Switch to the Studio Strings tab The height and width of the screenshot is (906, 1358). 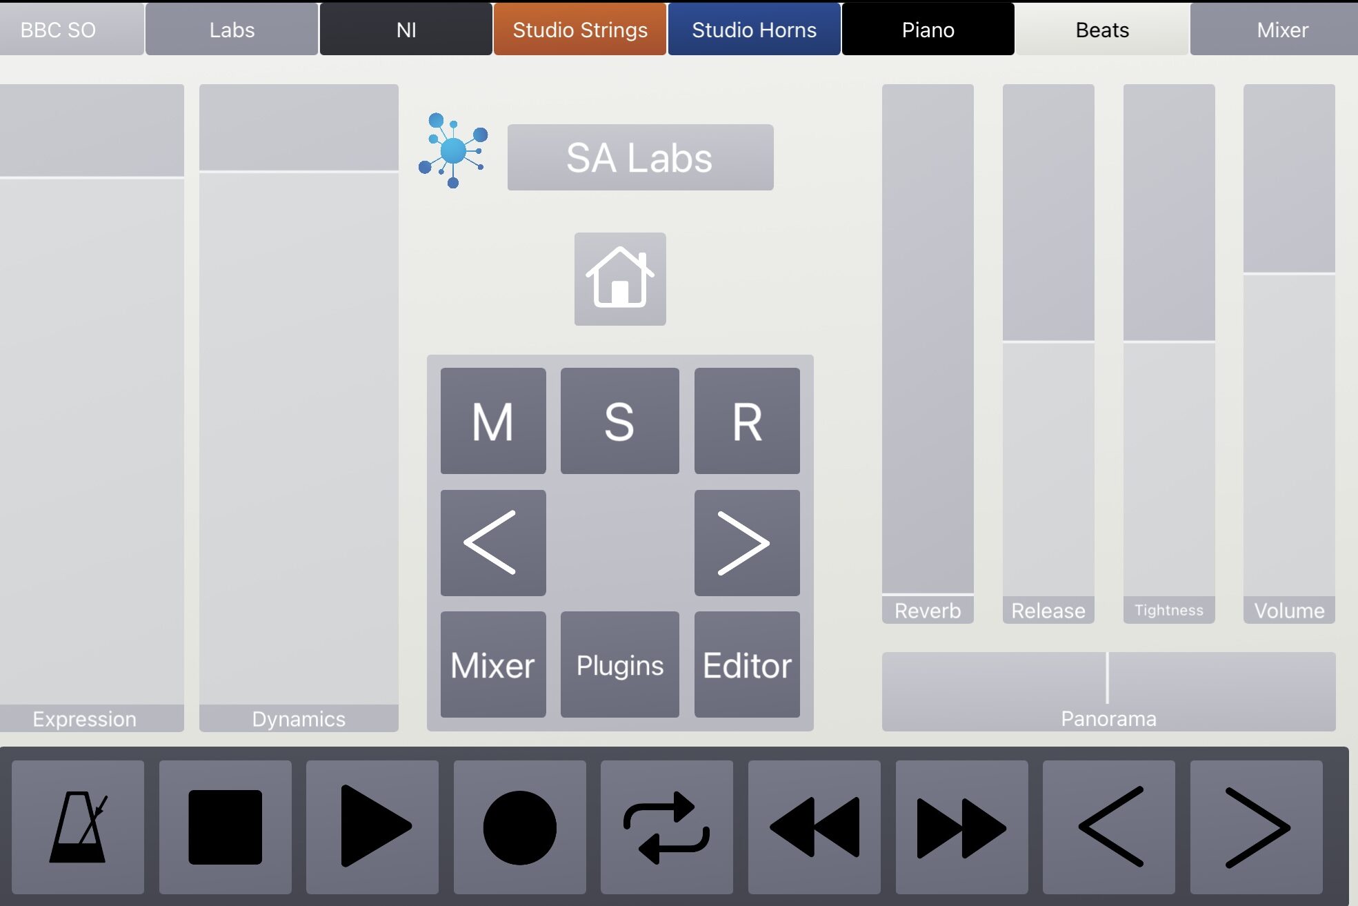point(580,30)
